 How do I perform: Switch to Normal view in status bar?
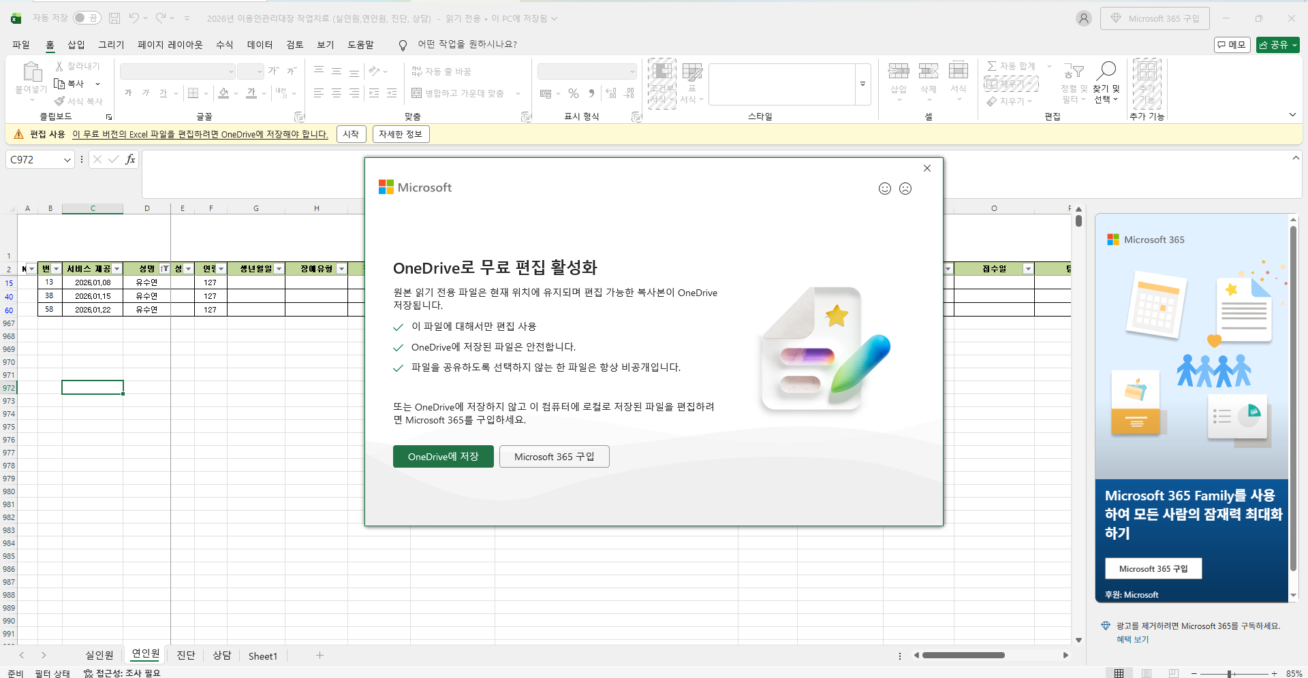click(x=1119, y=673)
